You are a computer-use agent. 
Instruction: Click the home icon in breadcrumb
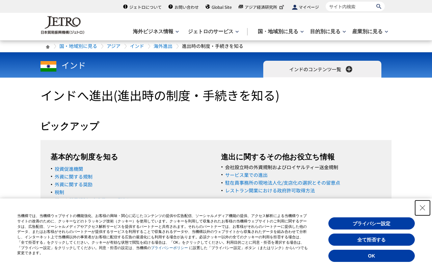click(x=48, y=47)
